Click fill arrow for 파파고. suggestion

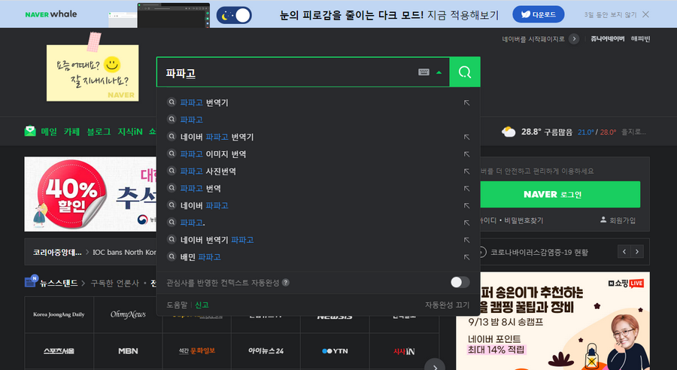[x=466, y=223]
